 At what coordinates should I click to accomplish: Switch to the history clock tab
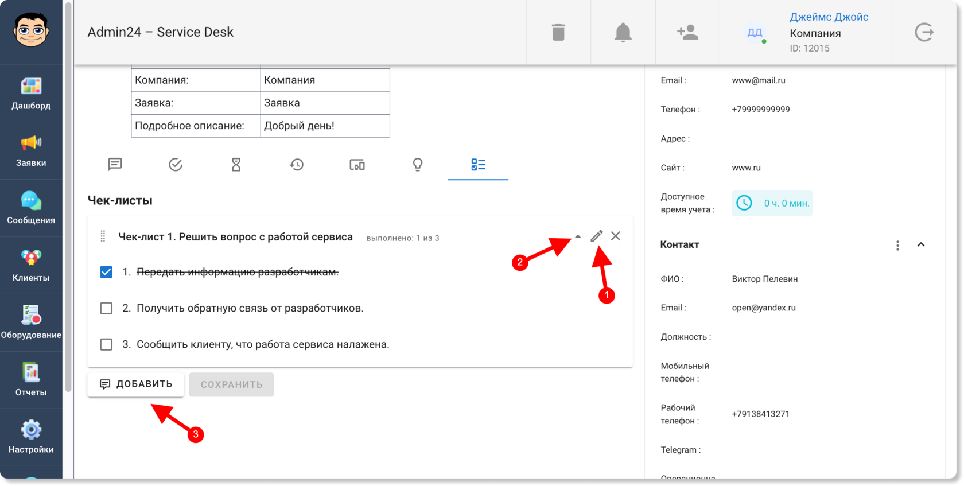point(297,165)
